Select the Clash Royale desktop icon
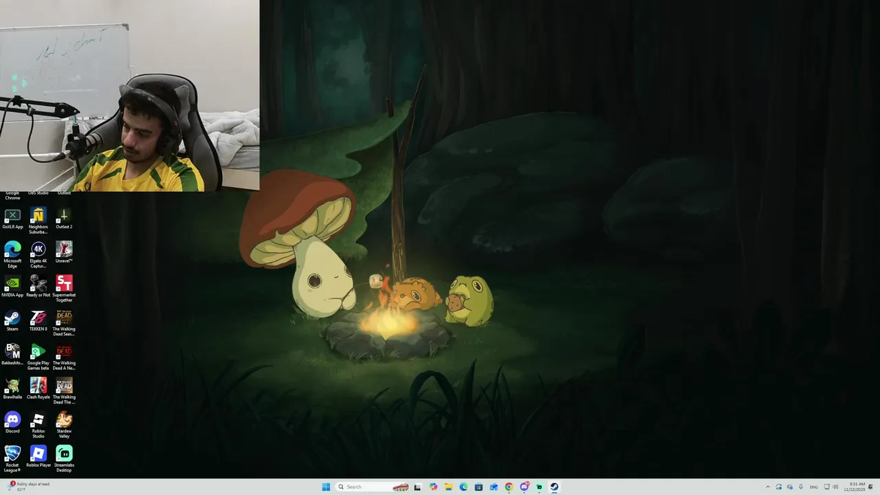 pyautogui.click(x=38, y=389)
